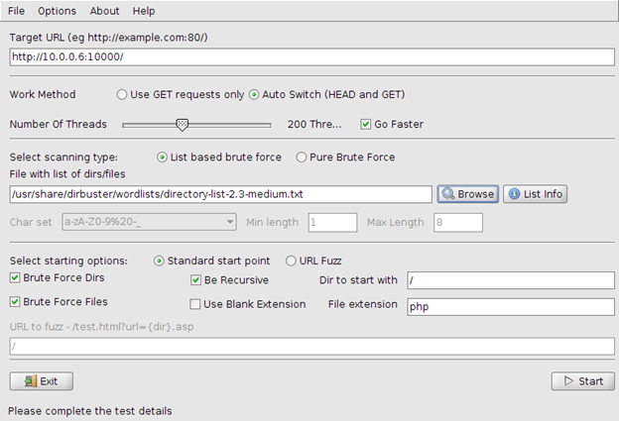Viewport: 619px width, 421px height.
Task: Expand the Char set dropdown
Action: pyautogui.click(x=230, y=223)
